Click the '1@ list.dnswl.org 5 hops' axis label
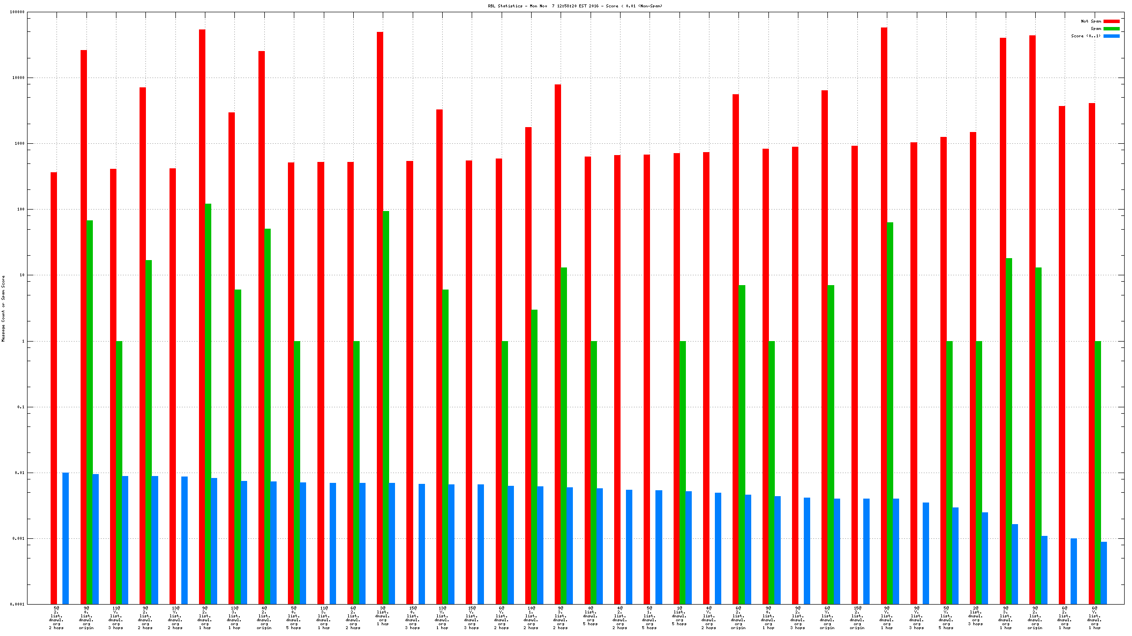The image size is (1132, 636). pyautogui.click(x=679, y=616)
